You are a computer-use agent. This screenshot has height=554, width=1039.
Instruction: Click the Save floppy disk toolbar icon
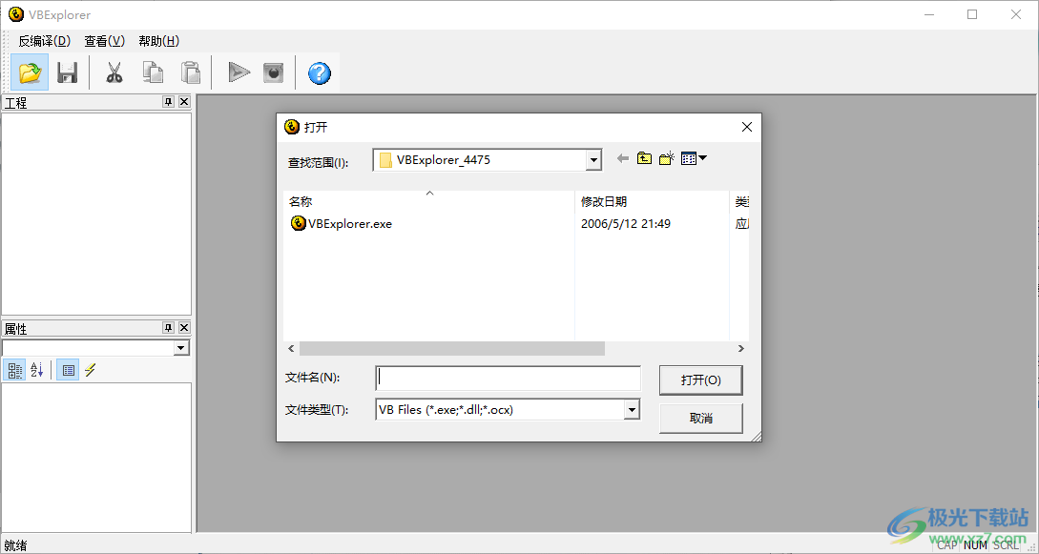click(x=68, y=72)
